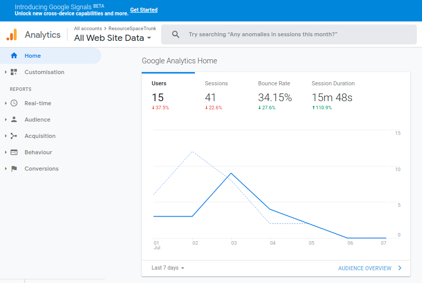Click the 03 Jul peak on users chart
The image size is (422, 283).
point(231,173)
